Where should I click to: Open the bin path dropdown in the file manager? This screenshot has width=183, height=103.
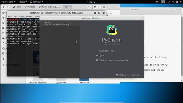point(67,7)
